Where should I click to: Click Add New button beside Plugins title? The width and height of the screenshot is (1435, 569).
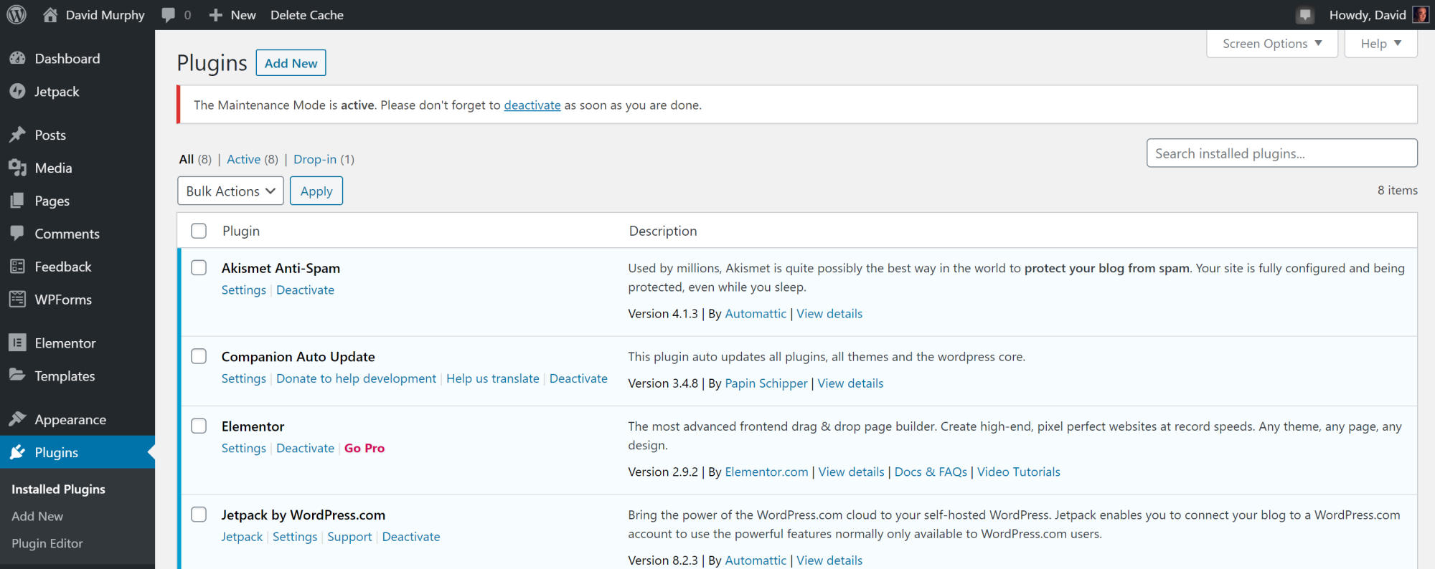(291, 63)
